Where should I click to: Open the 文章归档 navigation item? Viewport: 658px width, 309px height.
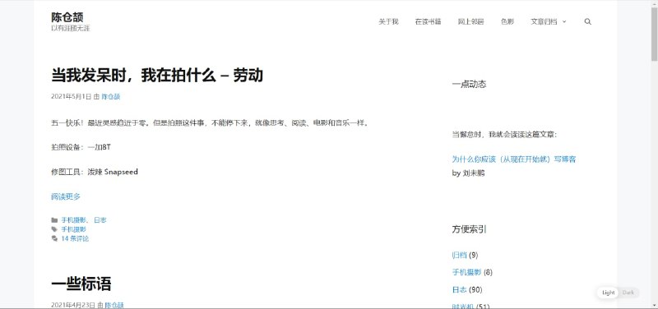544,22
